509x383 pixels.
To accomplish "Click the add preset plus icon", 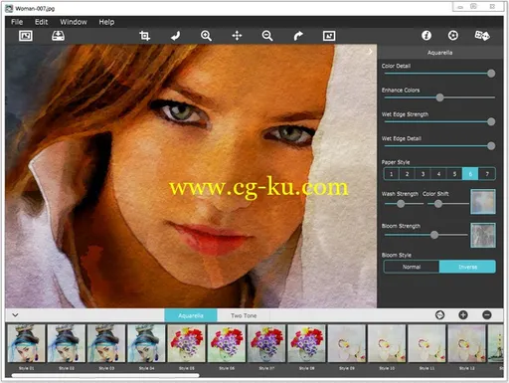I will 463,315.
